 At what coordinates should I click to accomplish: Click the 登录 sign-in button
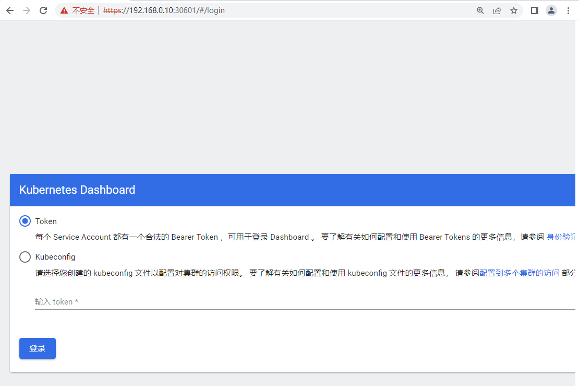(37, 348)
